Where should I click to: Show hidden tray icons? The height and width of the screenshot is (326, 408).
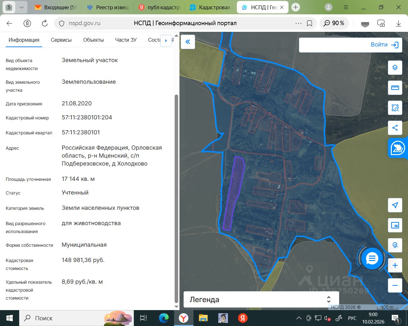[299, 318]
